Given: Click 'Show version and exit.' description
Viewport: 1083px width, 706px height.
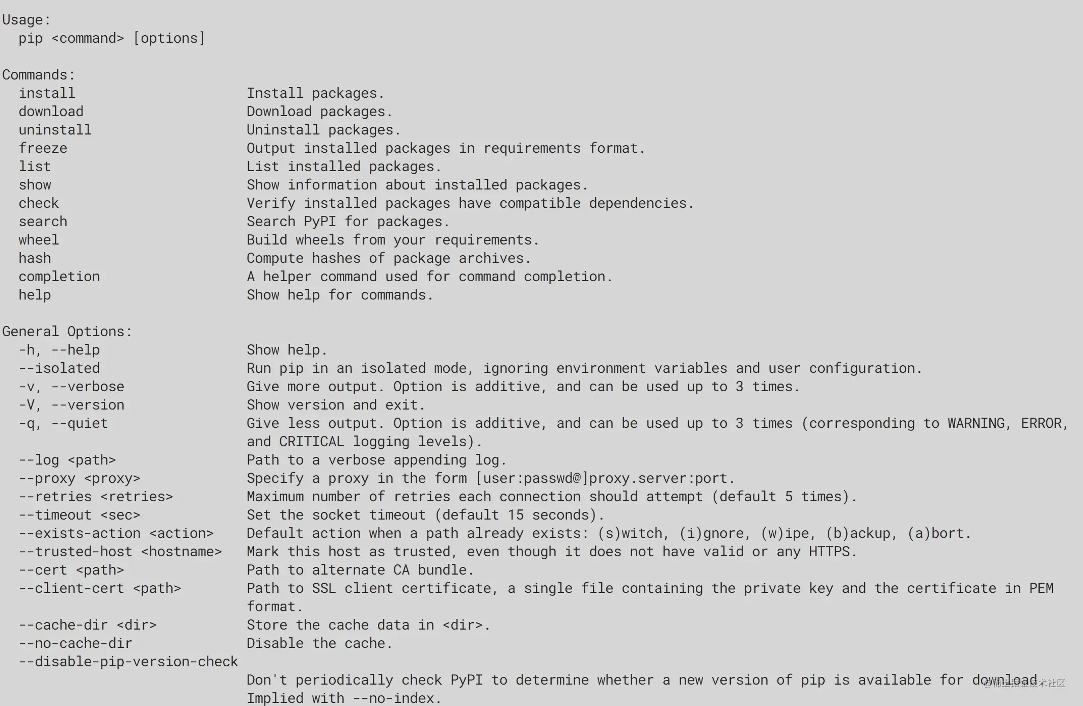Looking at the screenshot, I should 336,405.
